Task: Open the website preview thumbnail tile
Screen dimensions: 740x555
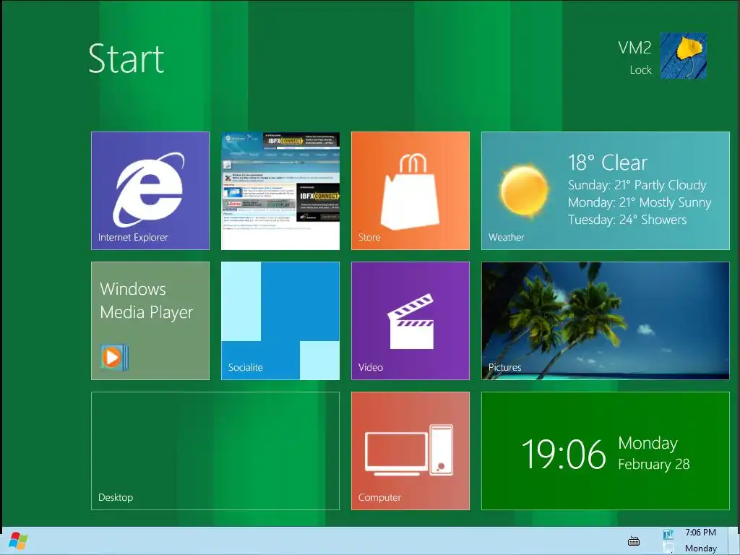Action: (280, 191)
